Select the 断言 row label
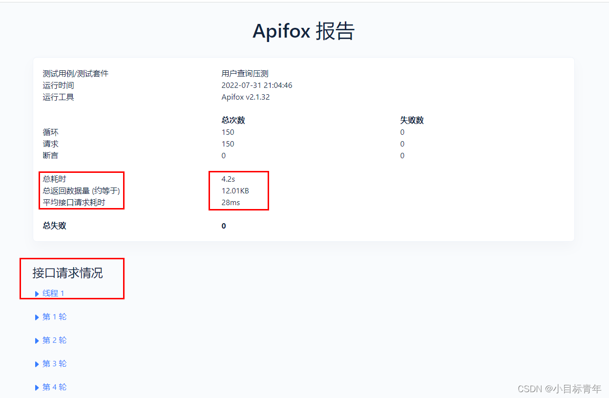This screenshot has height=398, width=609. coord(51,156)
